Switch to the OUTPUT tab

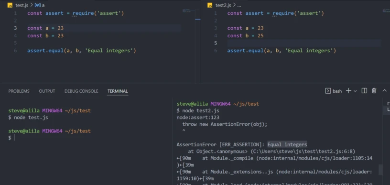point(47,91)
